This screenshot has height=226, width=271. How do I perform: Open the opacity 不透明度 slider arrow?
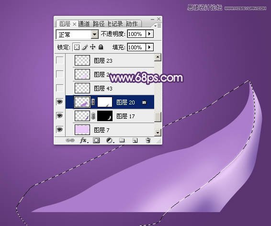click(150, 34)
